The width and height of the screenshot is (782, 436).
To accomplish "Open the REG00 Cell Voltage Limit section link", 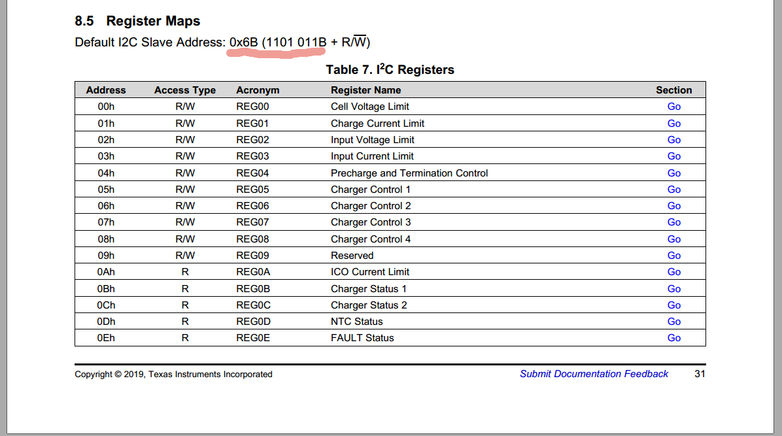I will [673, 106].
